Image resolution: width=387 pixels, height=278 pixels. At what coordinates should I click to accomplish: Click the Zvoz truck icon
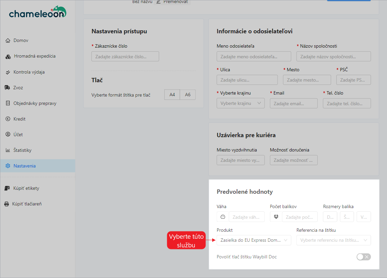(x=7, y=88)
